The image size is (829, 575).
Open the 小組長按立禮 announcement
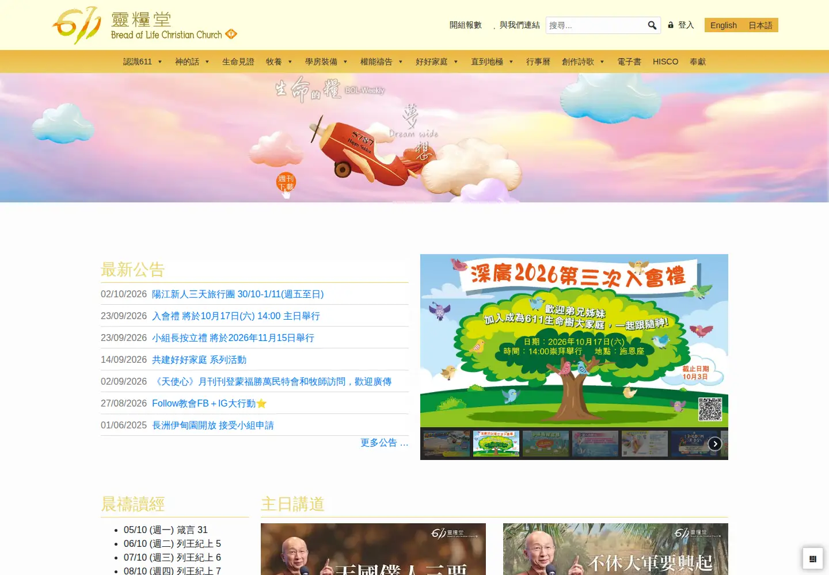pos(233,338)
